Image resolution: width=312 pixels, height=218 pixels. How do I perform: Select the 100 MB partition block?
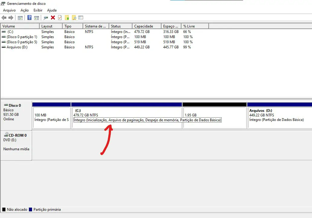[x=51, y=116]
